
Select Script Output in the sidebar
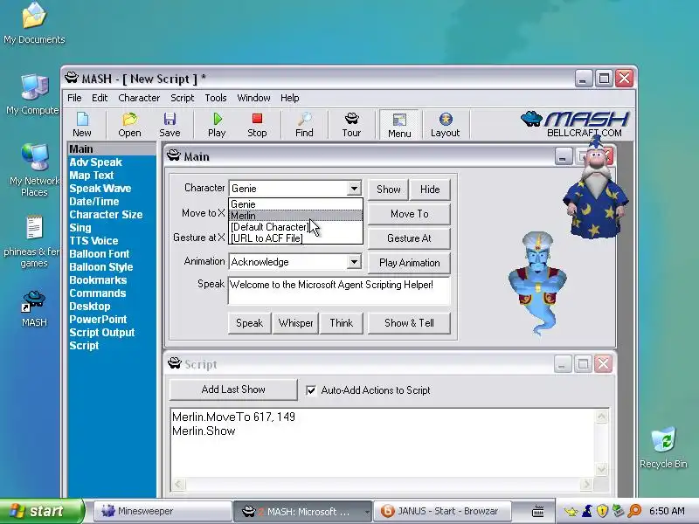pyautogui.click(x=101, y=333)
